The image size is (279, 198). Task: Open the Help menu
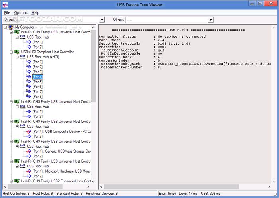pos(35,13)
